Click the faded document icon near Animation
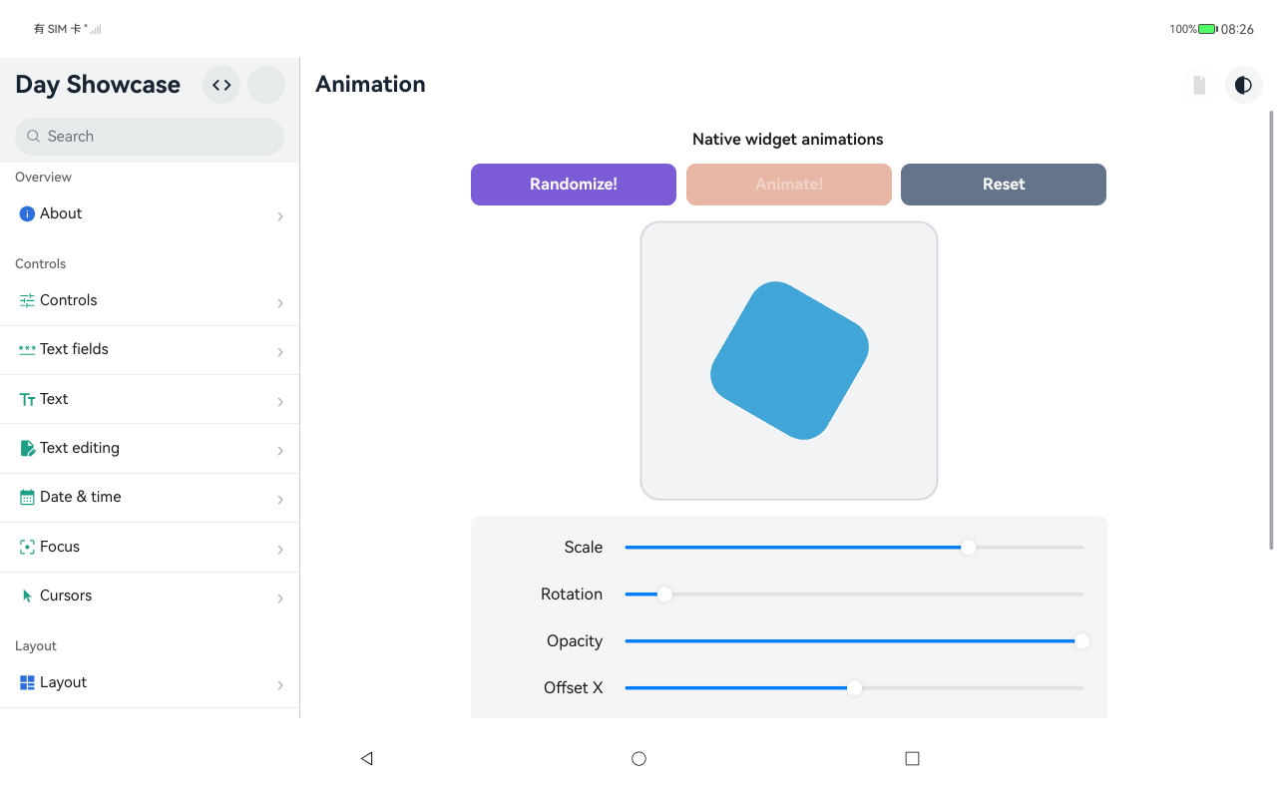 1199,85
